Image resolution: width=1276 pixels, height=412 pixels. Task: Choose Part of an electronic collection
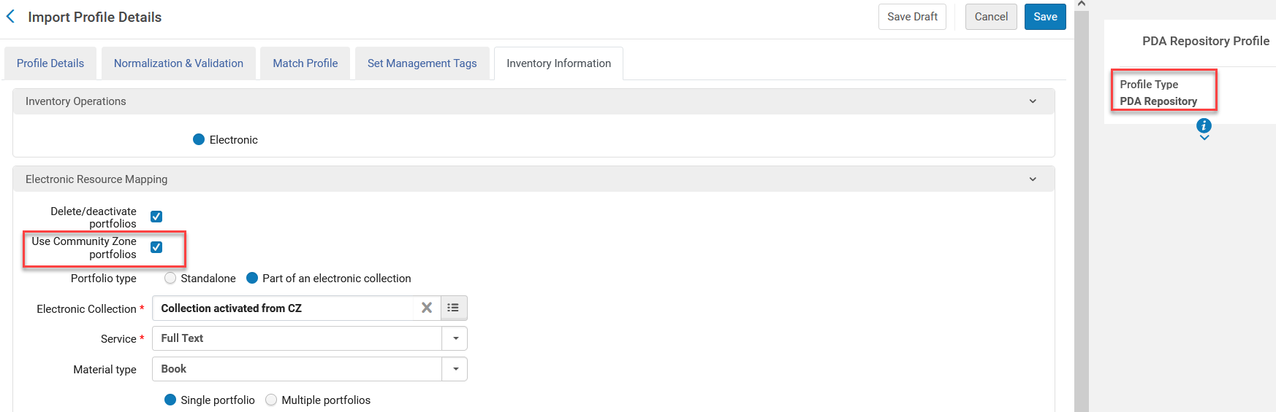pyautogui.click(x=252, y=278)
